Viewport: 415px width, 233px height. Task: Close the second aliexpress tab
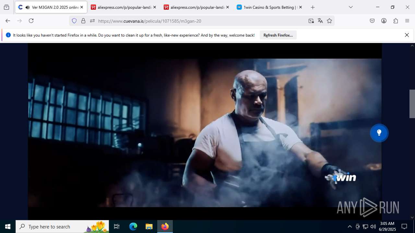tap(228, 7)
